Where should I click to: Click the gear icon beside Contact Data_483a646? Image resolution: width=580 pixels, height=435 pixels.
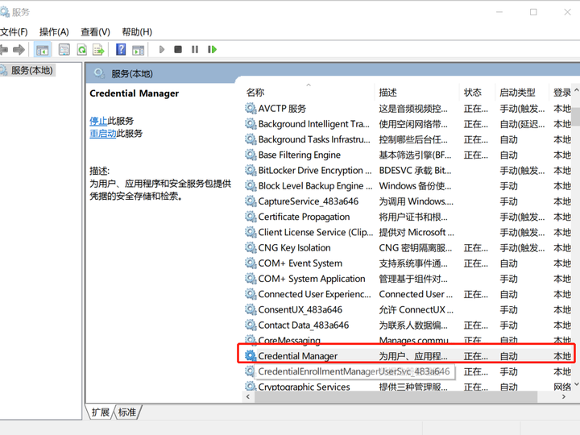tap(251, 325)
